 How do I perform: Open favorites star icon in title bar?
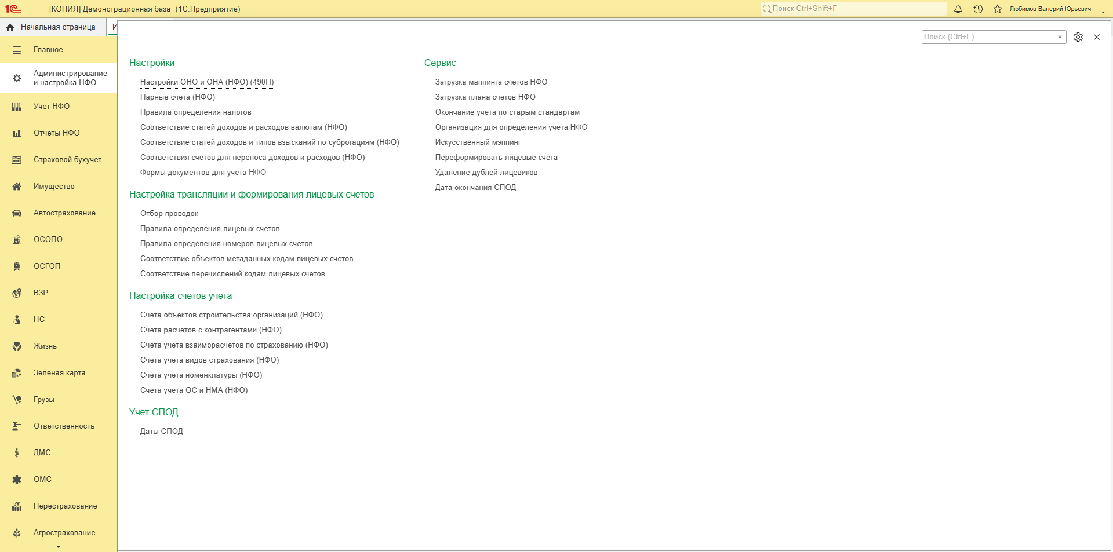998,9
